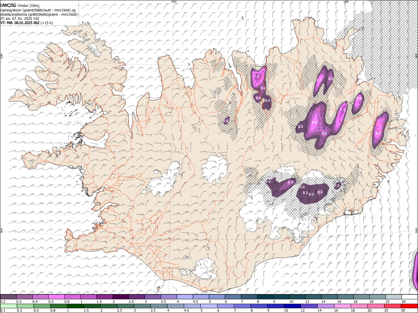Click the '0.1' label under the green legend
The width and height of the screenshot is (418, 313).
2,310
